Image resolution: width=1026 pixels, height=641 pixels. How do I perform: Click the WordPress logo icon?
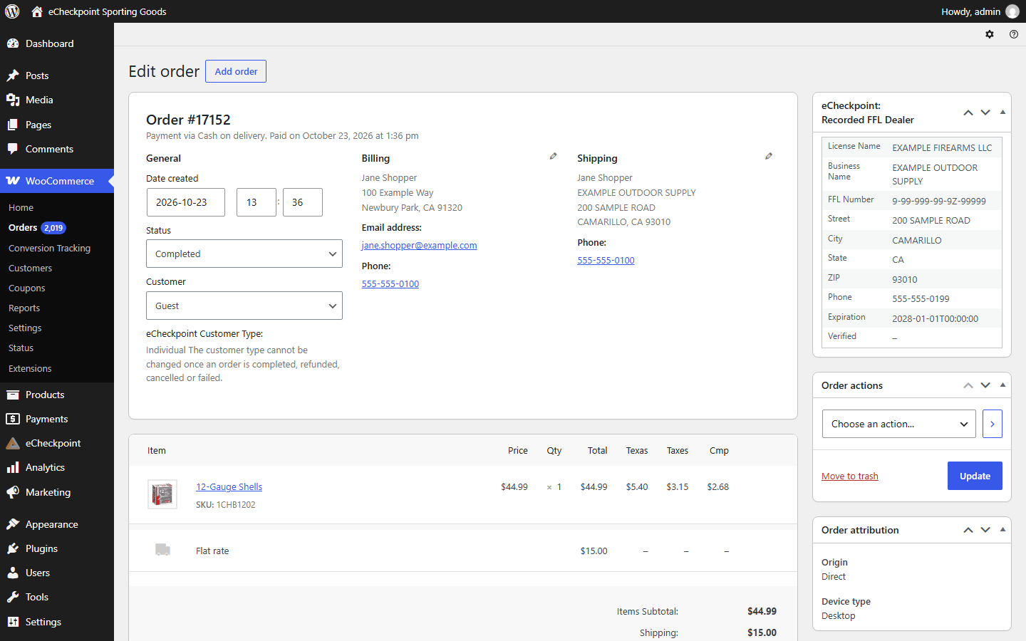pos(12,11)
